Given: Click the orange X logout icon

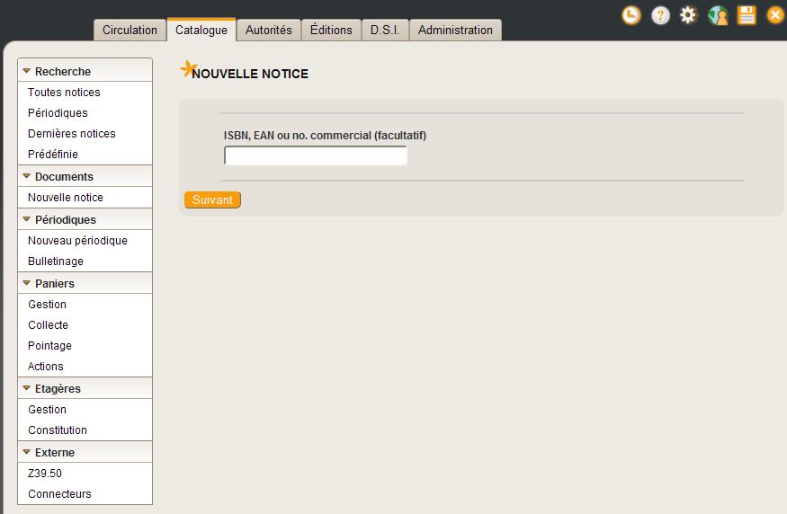Looking at the screenshot, I should coord(775,15).
